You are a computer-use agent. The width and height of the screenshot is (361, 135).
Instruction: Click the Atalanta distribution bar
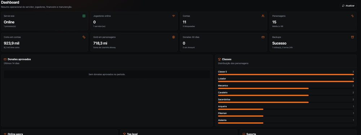[x=286, y=123]
